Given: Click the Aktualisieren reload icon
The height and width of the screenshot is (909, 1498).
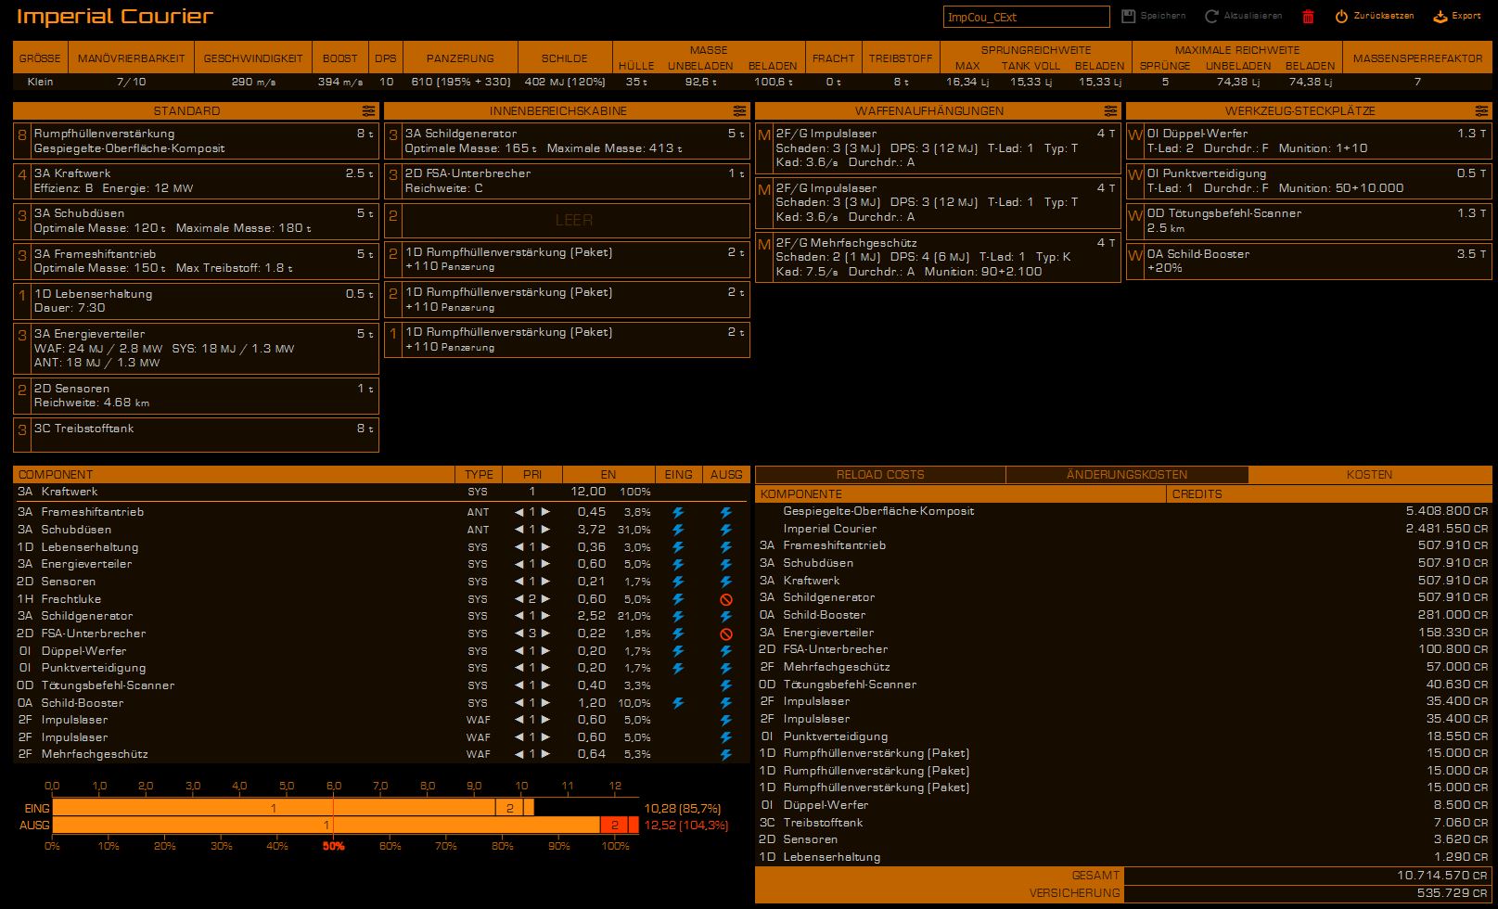Looking at the screenshot, I should click(1211, 16).
